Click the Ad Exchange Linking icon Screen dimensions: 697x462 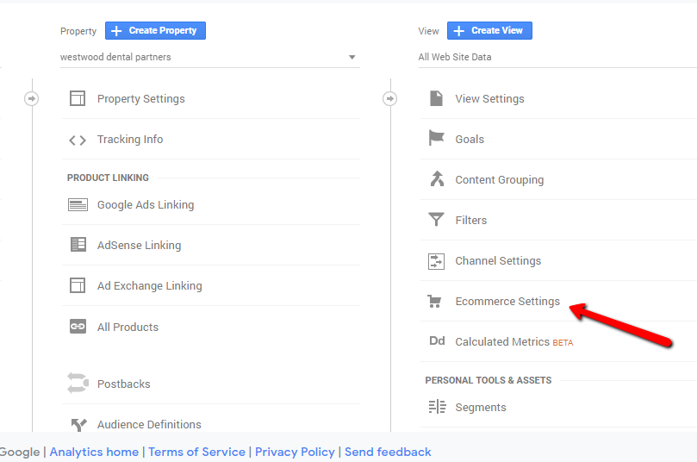78,285
